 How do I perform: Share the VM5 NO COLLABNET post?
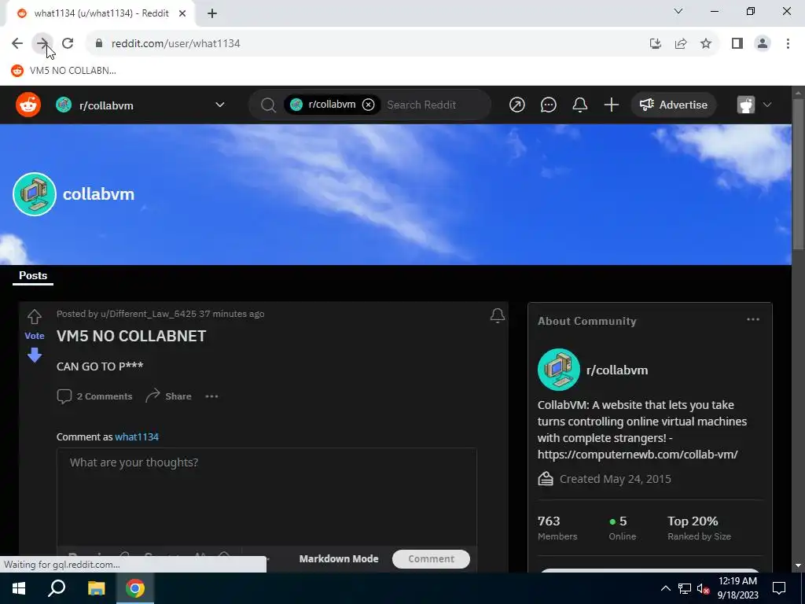(x=168, y=396)
